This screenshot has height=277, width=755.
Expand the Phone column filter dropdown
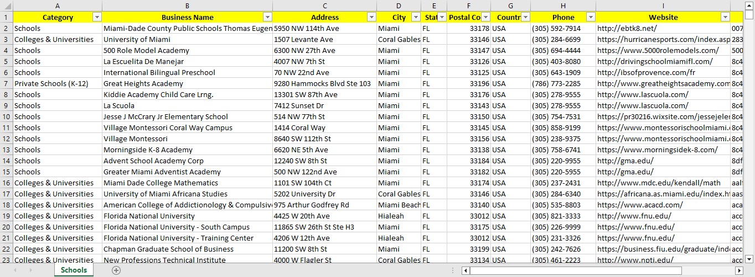point(591,18)
